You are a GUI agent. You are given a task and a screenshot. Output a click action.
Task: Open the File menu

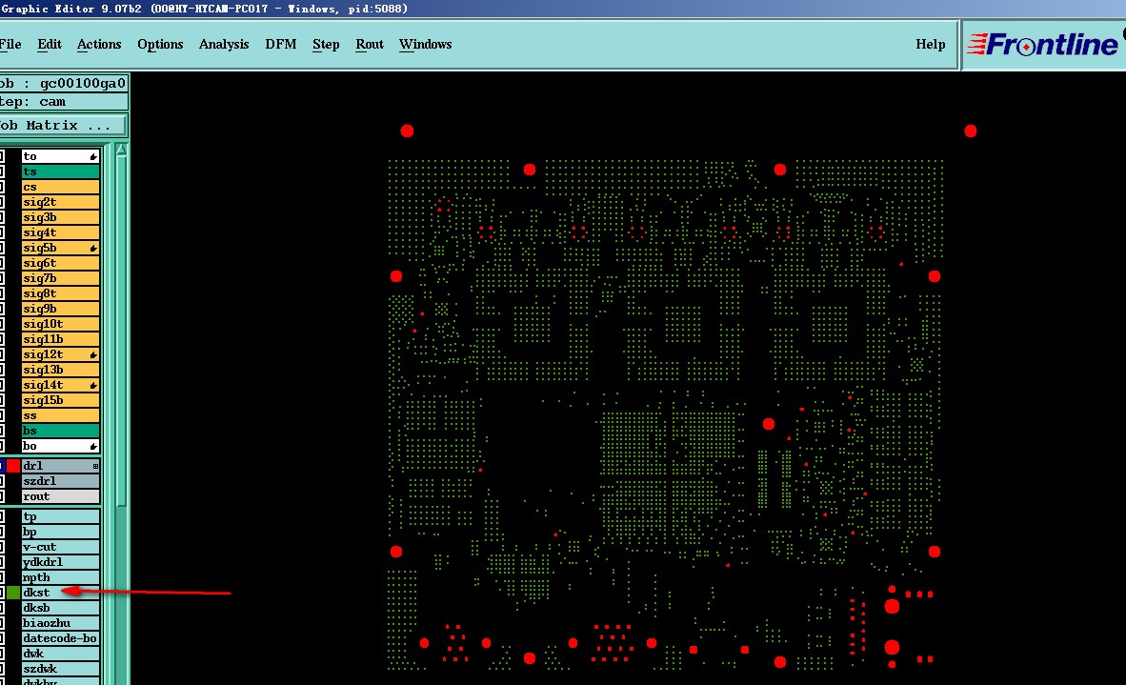click(10, 44)
